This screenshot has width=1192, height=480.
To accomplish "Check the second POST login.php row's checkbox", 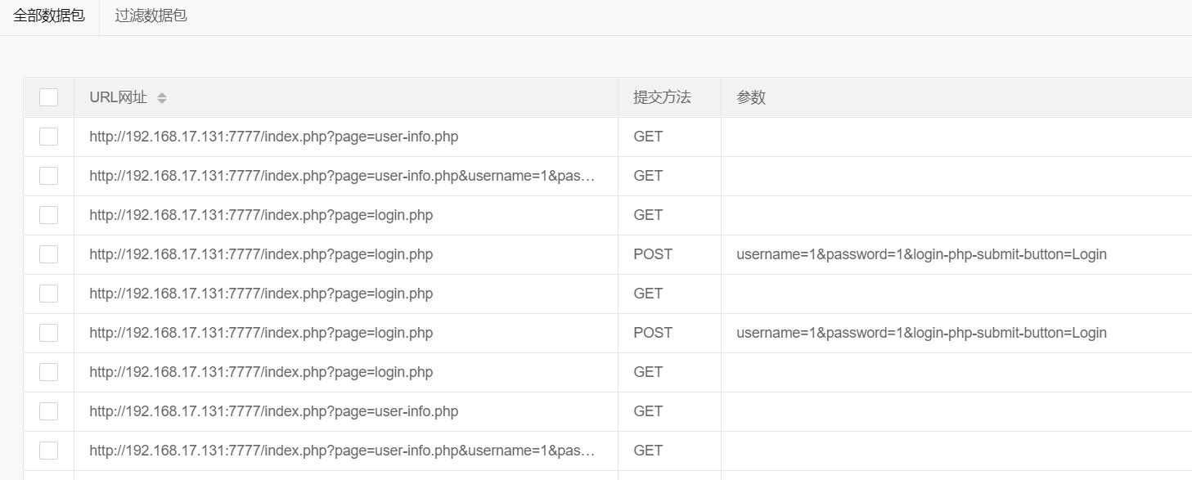I will click(x=49, y=333).
